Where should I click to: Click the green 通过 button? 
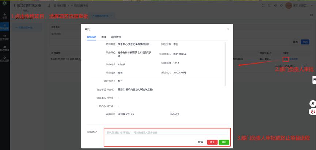point(224,142)
